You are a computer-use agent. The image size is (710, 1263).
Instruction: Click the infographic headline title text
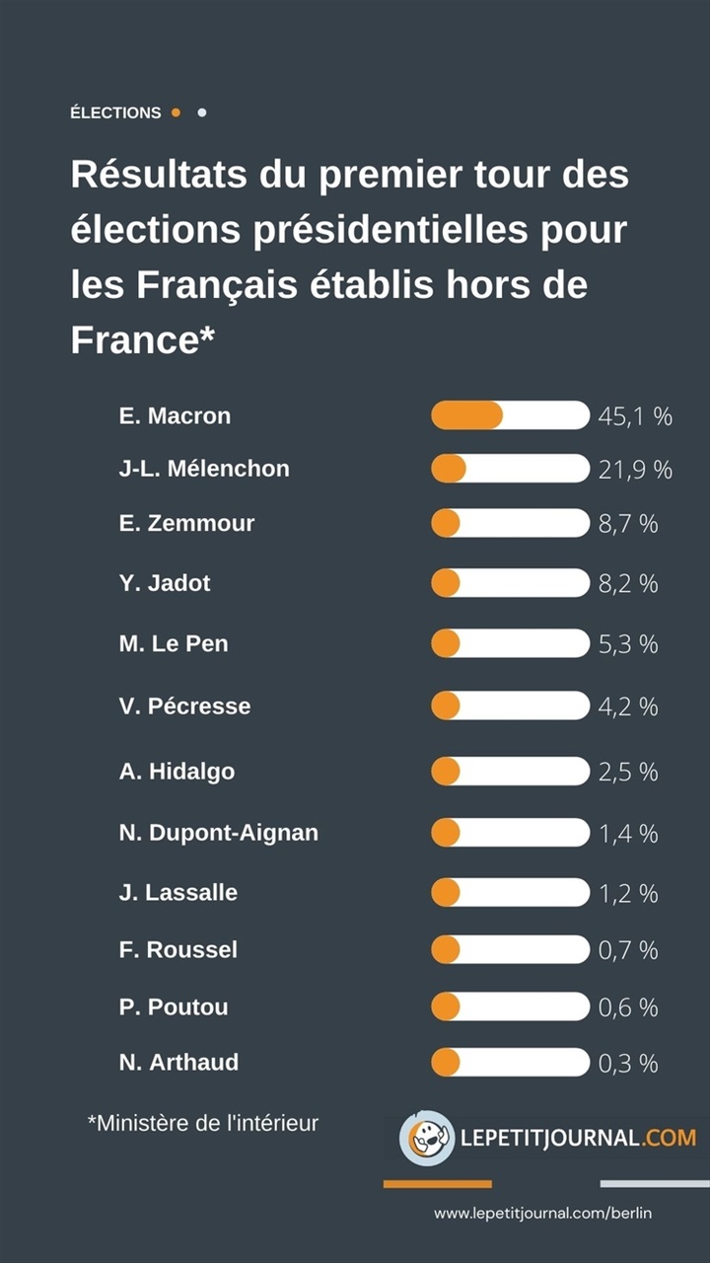tap(350, 258)
